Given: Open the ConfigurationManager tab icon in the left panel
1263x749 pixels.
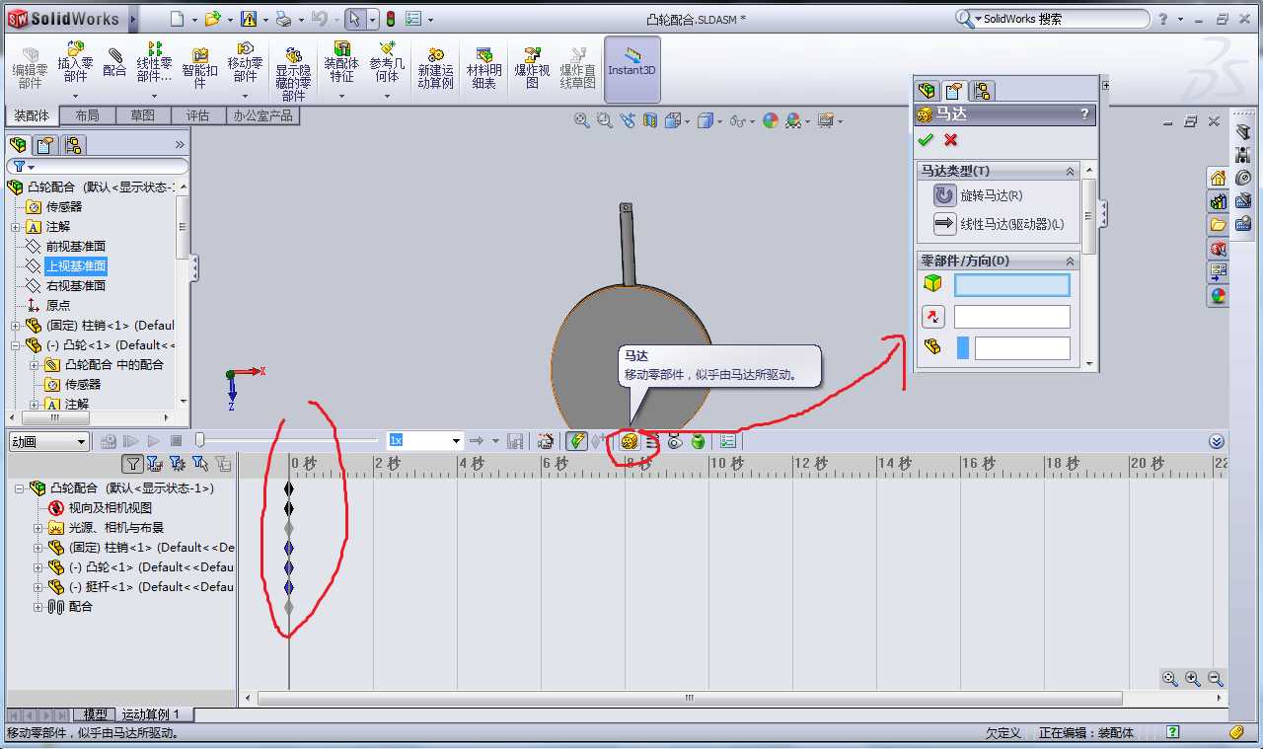Looking at the screenshot, I should tap(72, 145).
